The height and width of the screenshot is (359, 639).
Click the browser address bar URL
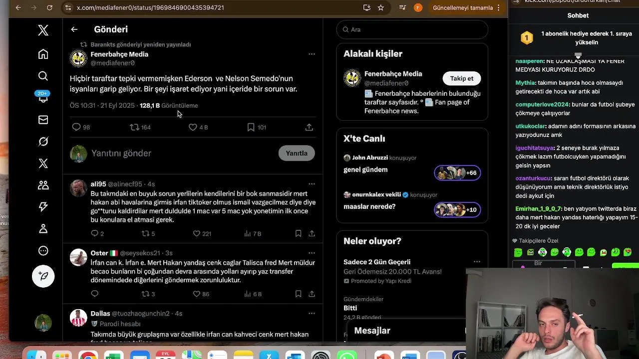150,7
